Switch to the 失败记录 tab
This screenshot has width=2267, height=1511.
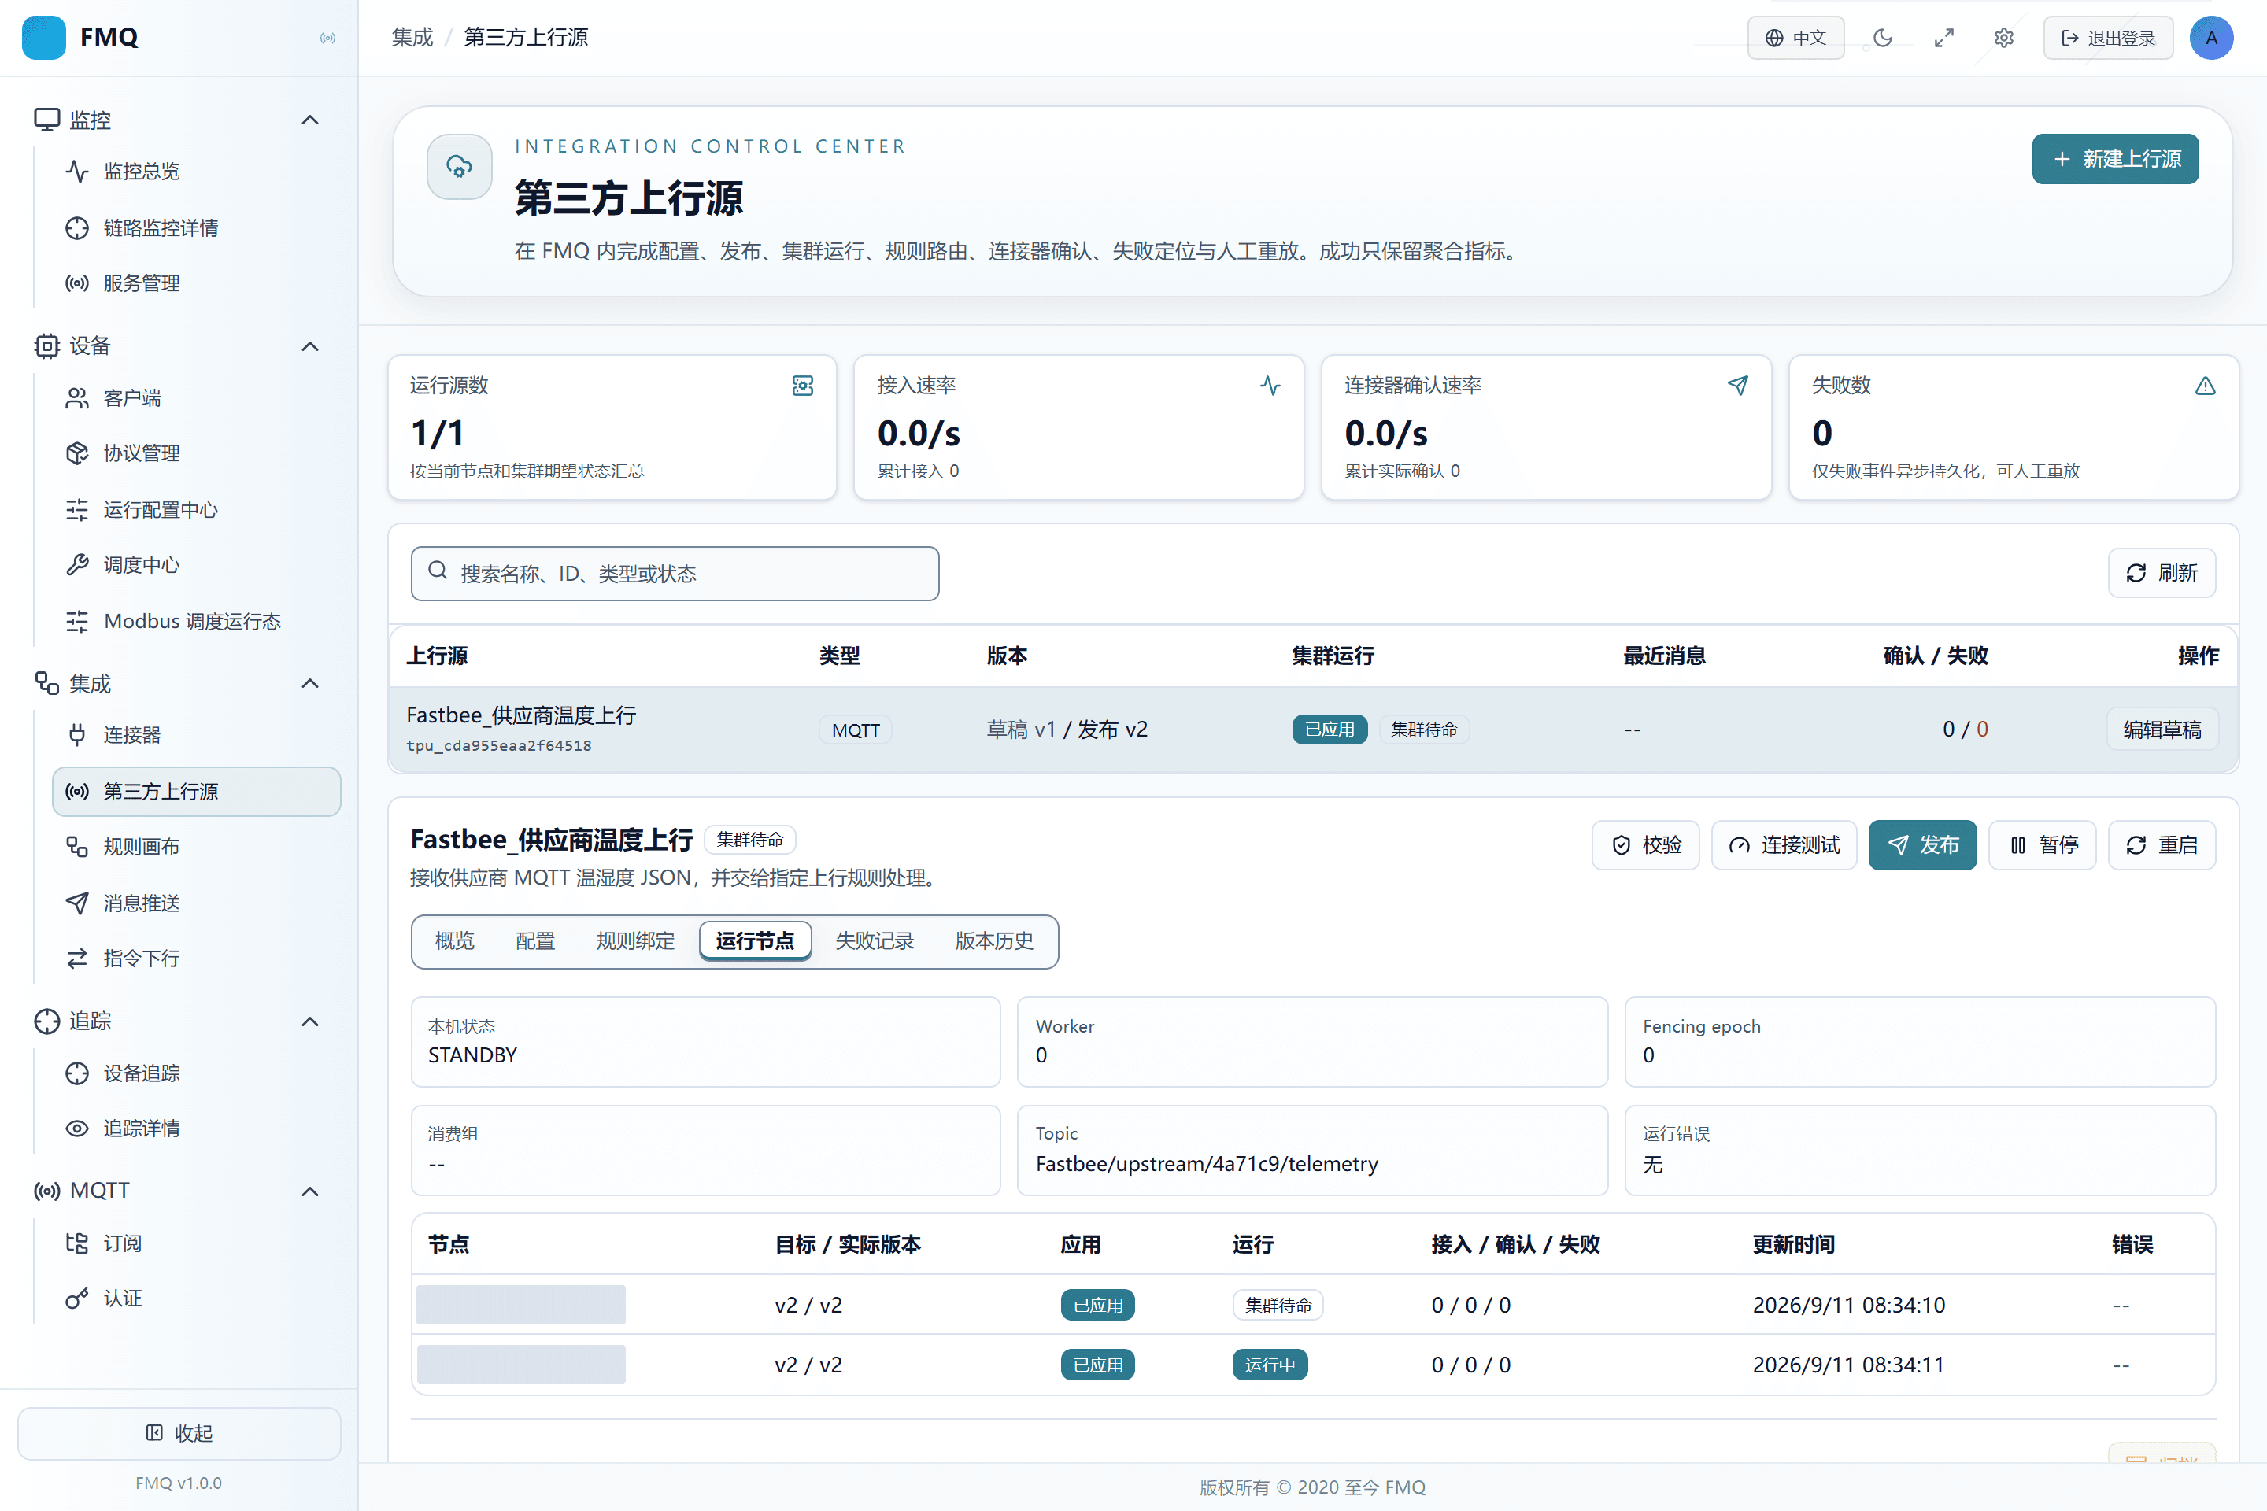point(875,941)
